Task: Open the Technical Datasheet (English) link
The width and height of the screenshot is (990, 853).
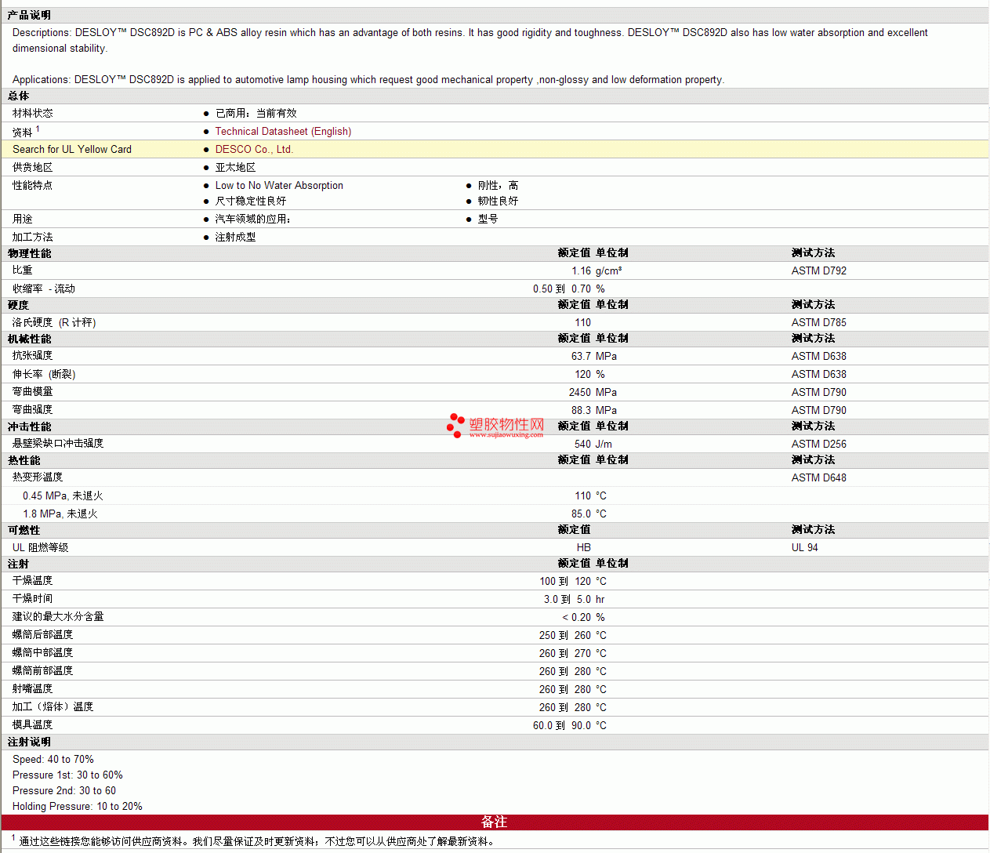Action: point(283,132)
